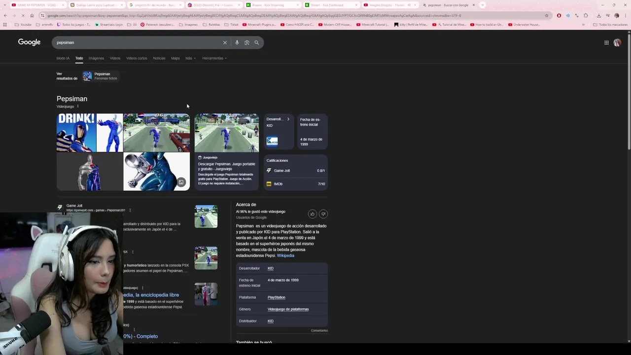Switch to the Modo IA tab
The height and width of the screenshot is (355, 631).
click(63, 58)
